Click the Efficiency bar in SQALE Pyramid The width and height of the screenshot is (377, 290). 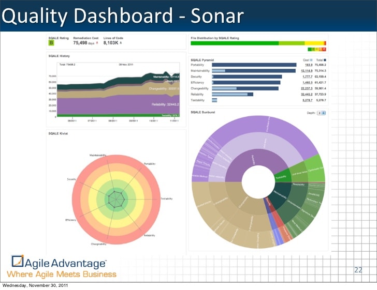(x=247, y=82)
